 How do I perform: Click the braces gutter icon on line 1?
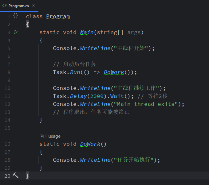click(x=15, y=16)
